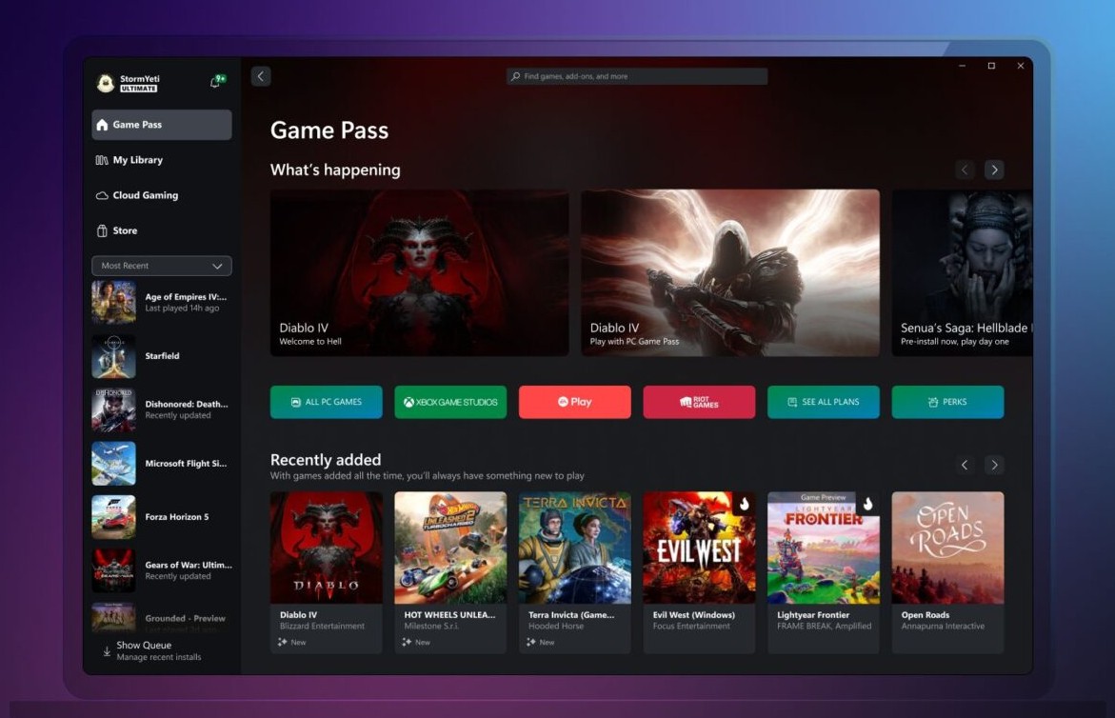Select Gears of War: Ultimate in recent list
Image resolution: width=1115 pixels, height=718 pixels.
[x=162, y=570]
